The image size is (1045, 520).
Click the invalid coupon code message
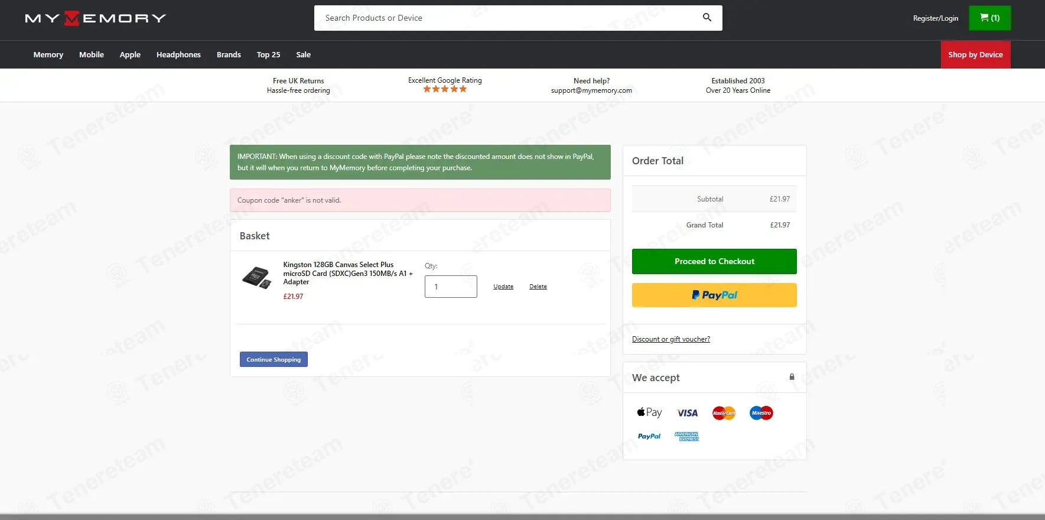coord(420,200)
